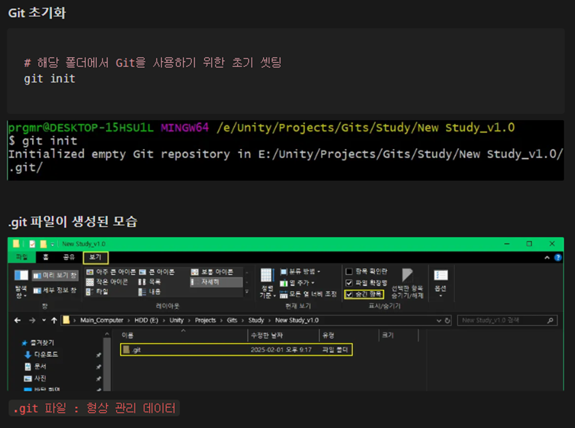The width and height of the screenshot is (575, 428).
Task: Select 아주 큰 아이콘 layout
Action: click(111, 272)
